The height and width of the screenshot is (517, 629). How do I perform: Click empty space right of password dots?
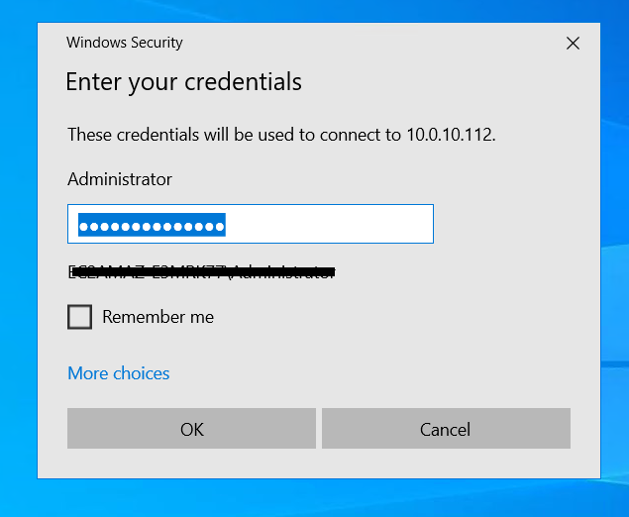click(327, 225)
